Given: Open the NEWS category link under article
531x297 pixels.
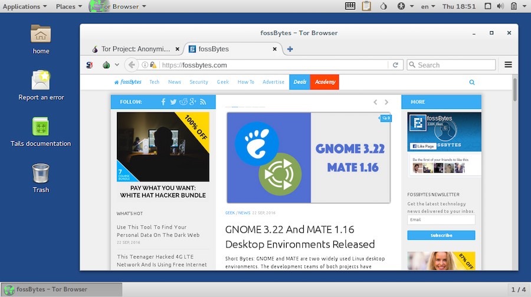Looking at the screenshot, I should 244,213.
